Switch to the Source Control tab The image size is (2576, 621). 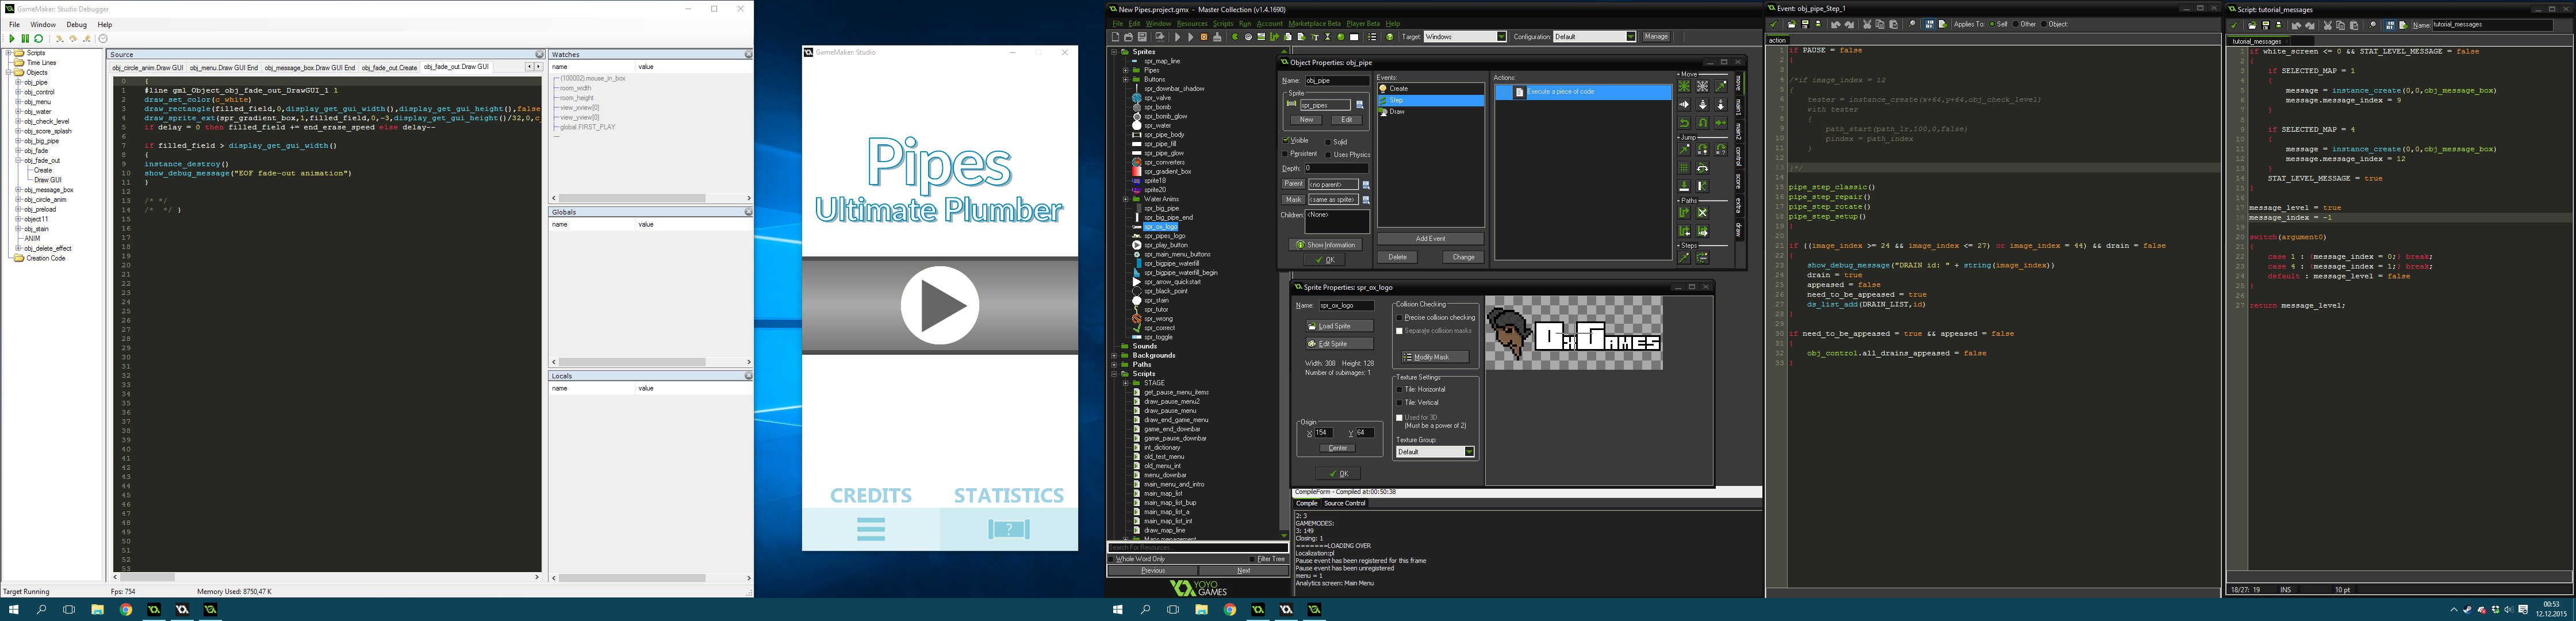point(1344,503)
